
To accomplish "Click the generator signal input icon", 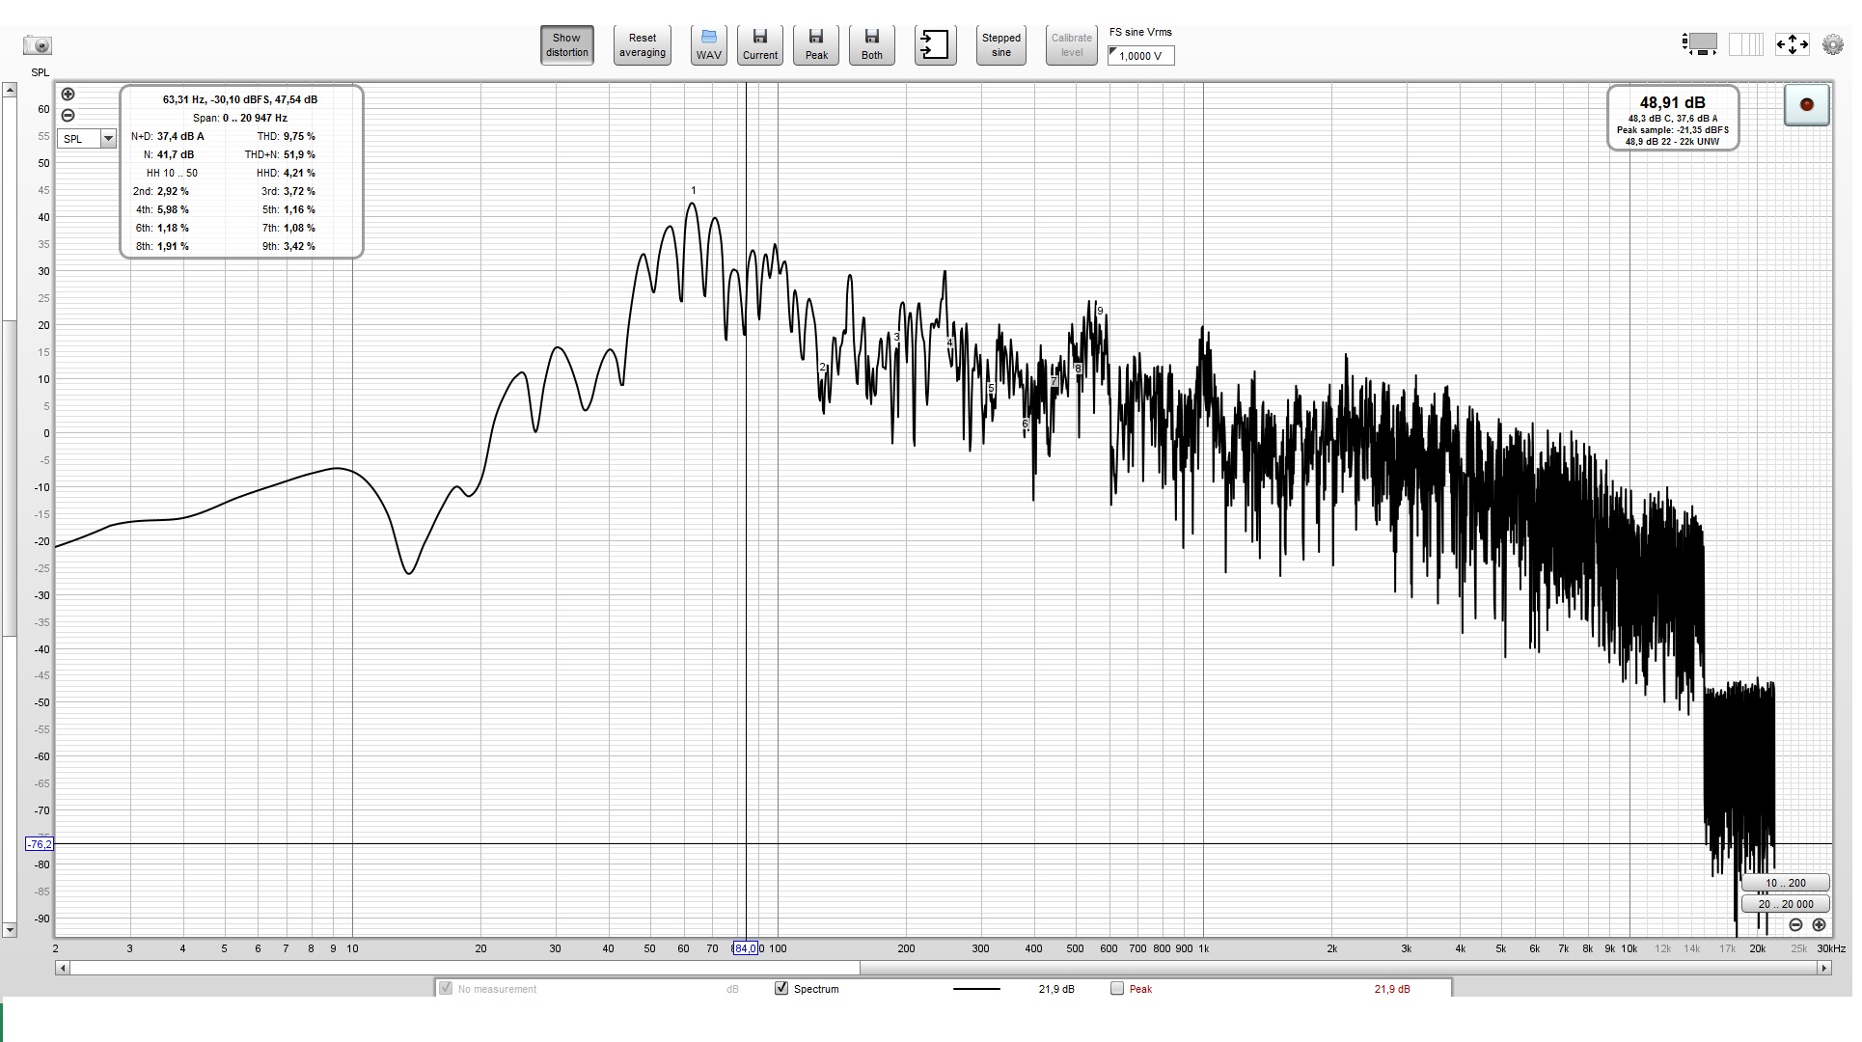I will [935, 45].
